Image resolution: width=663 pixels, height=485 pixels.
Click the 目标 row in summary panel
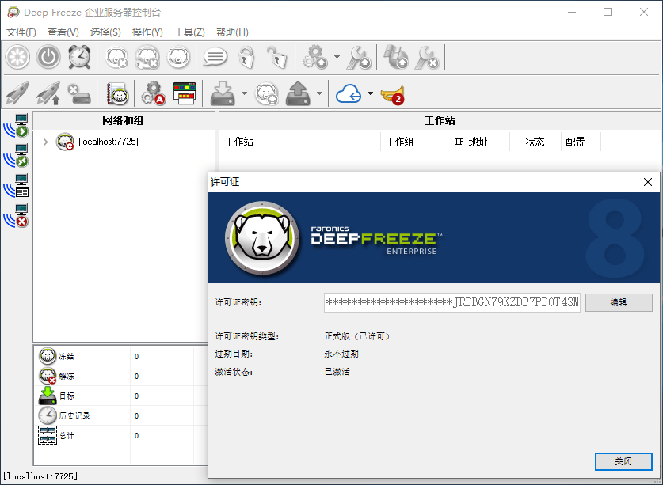[121, 396]
